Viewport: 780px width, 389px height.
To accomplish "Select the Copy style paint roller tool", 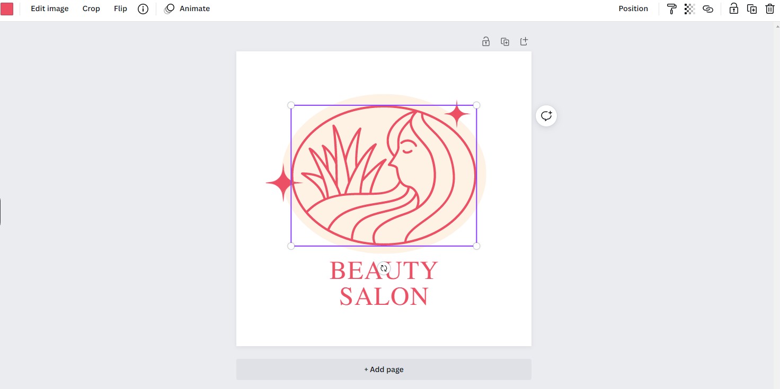I will 671,8.
